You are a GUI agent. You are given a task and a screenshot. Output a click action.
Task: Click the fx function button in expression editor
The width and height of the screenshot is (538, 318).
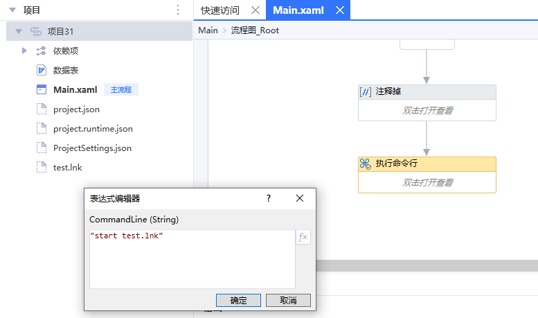[303, 237]
